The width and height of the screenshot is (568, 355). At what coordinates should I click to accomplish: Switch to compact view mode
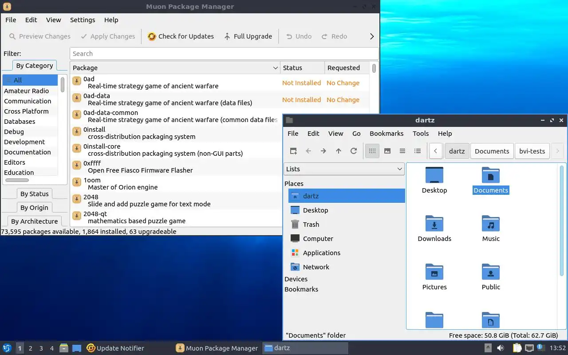(402, 151)
